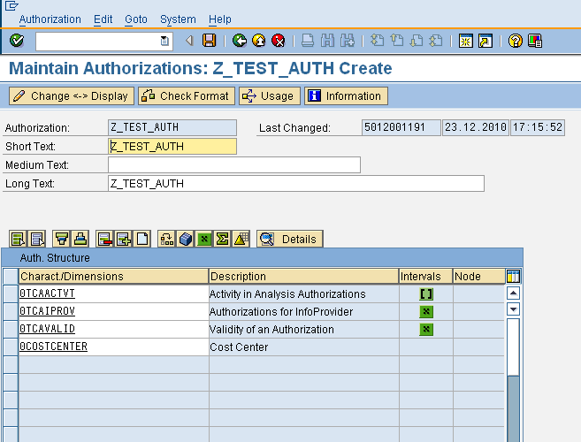Click the table scroll down arrow
581x442 pixels.
(x=513, y=309)
